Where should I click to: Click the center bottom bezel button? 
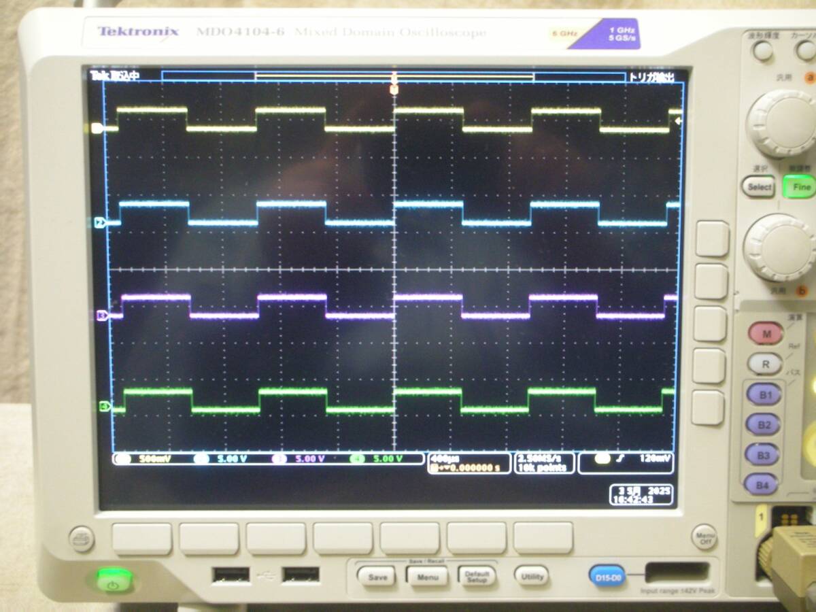click(x=343, y=539)
